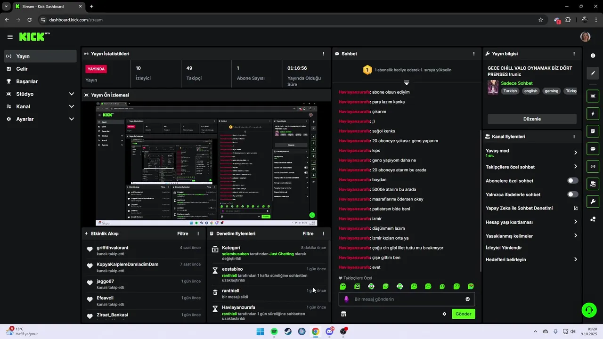The width and height of the screenshot is (603, 339).
Task: Click the Sadece Sohbet category link
Action: [x=516, y=83]
